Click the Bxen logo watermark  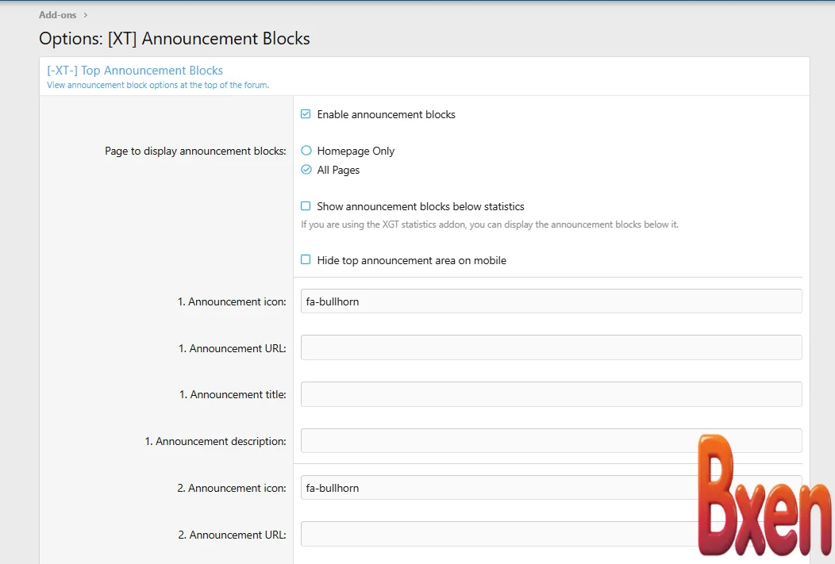pyautogui.click(x=764, y=497)
